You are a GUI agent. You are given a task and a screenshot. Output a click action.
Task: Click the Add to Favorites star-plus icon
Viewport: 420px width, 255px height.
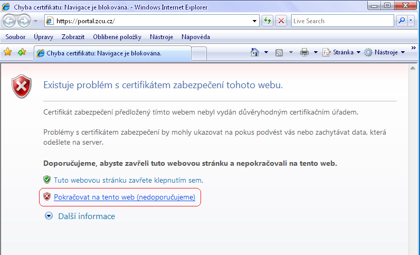[22, 52]
